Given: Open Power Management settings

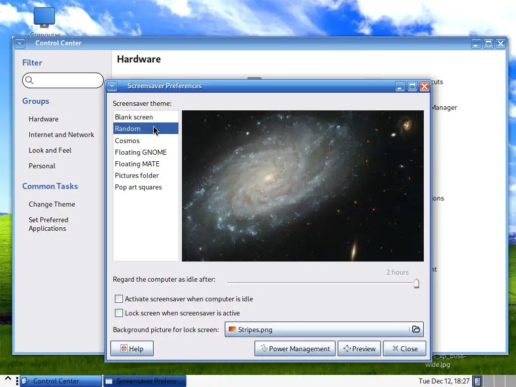Looking at the screenshot, I should (x=295, y=349).
